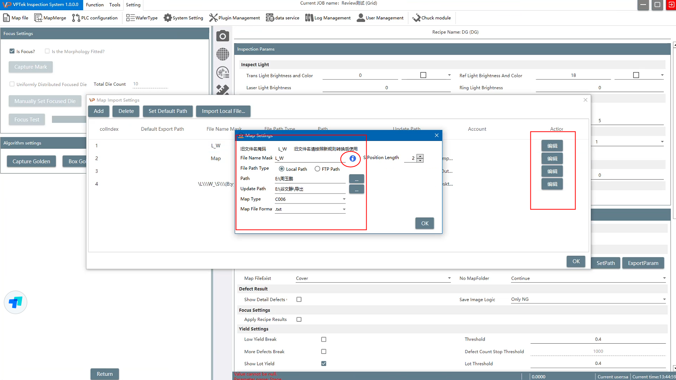Viewport: 676px width, 380px height.
Task: Decrease Position Length stepper value
Action: 420,160
